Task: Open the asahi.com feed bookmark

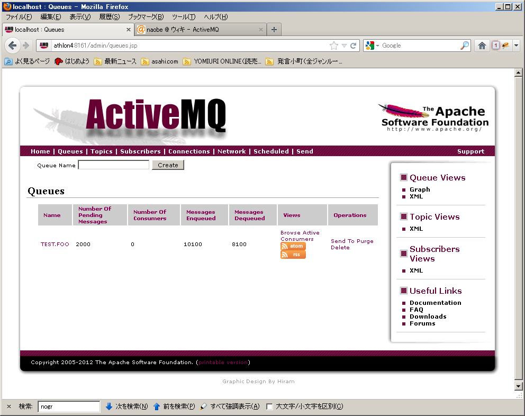Action: (x=160, y=61)
